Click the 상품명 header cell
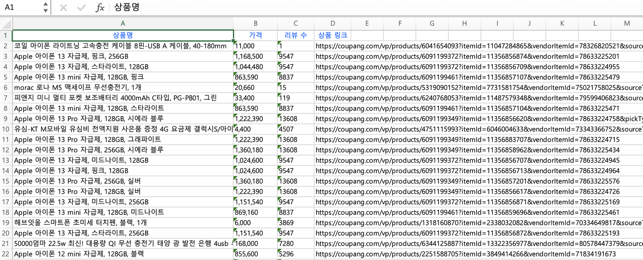The image size is (643, 260). pos(123,35)
